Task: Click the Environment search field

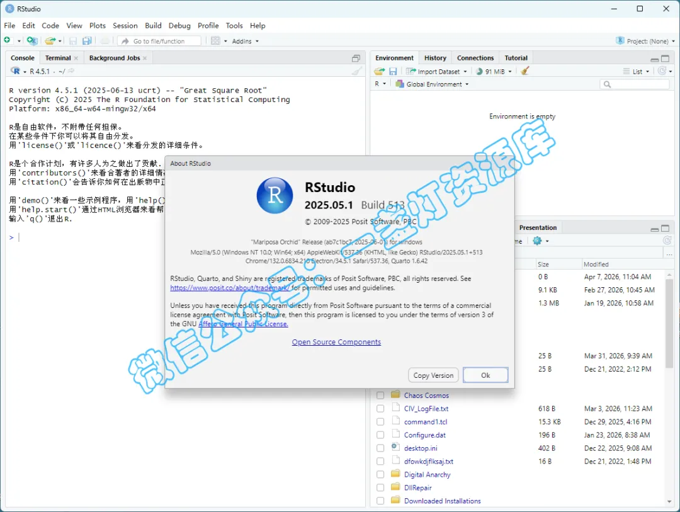Action: click(635, 84)
